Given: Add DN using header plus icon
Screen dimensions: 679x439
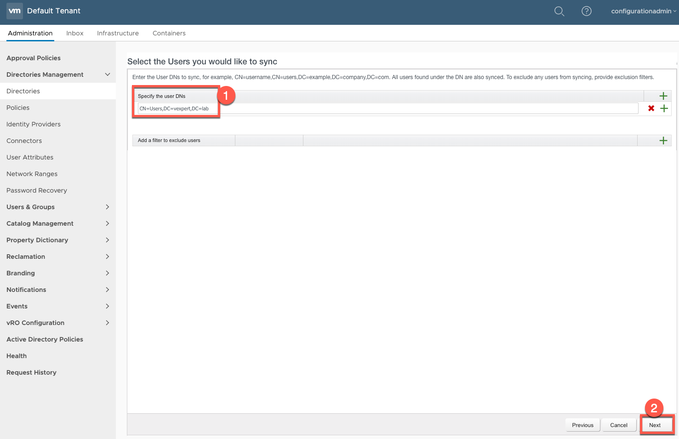Looking at the screenshot, I should (x=663, y=96).
